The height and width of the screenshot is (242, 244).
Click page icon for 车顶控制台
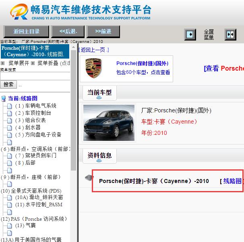[x=10, y=114]
